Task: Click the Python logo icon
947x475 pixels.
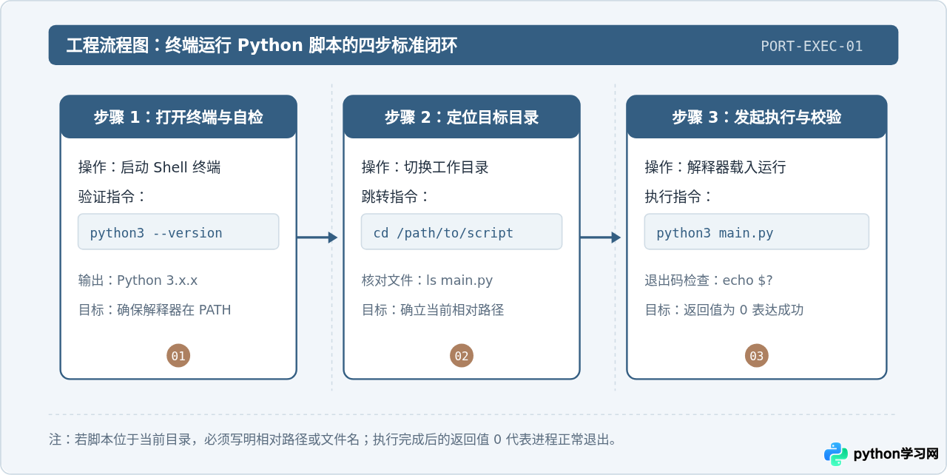Action: (836, 454)
